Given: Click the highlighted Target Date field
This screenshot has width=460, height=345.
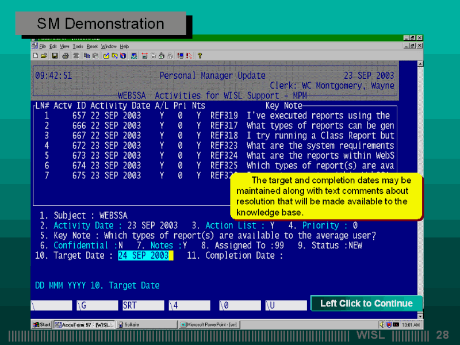Looking at the screenshot, I should point(143,256).
